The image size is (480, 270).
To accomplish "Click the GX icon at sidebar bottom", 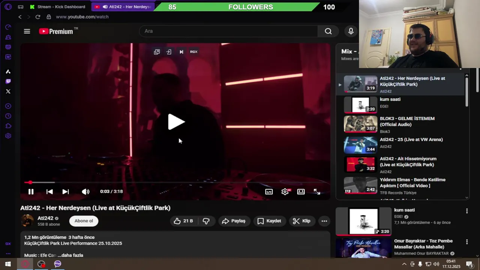I will (x=8, y=244).
